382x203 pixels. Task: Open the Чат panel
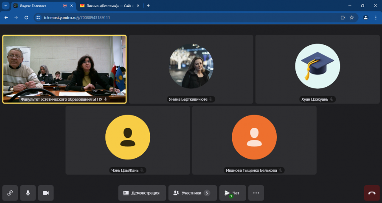click(233, 193)
